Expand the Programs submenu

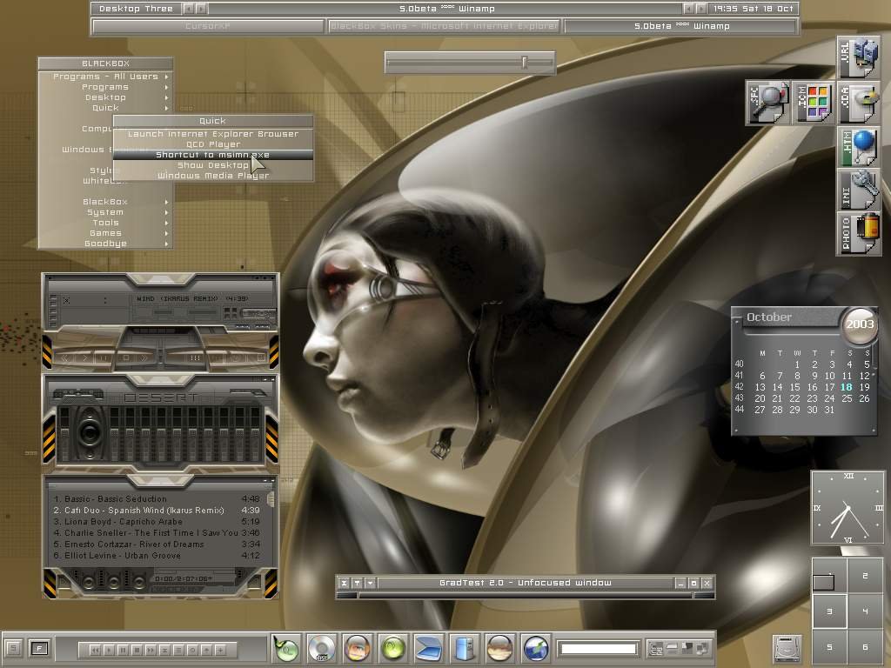(x=105, y=87)
